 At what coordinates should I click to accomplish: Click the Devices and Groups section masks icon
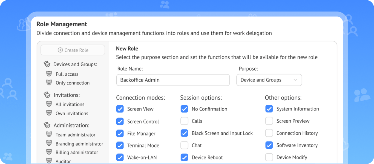(x=47, y=64)
